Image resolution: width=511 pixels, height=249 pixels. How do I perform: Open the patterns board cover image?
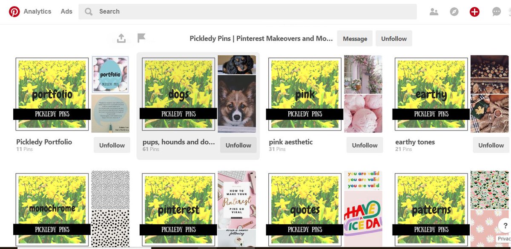431,210
